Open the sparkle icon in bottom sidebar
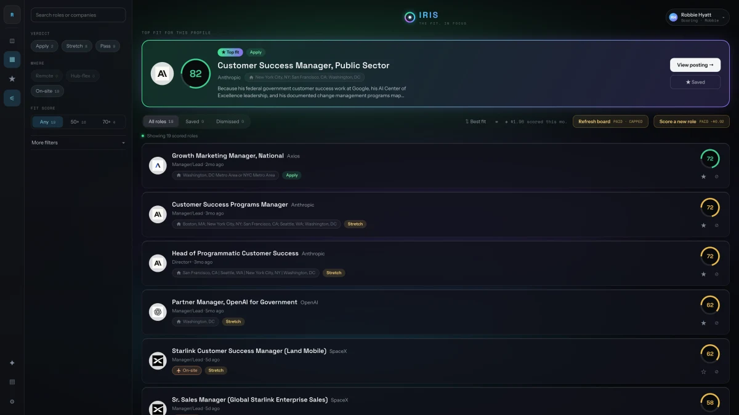The image size is (739, 415). (x=12, y=363)
